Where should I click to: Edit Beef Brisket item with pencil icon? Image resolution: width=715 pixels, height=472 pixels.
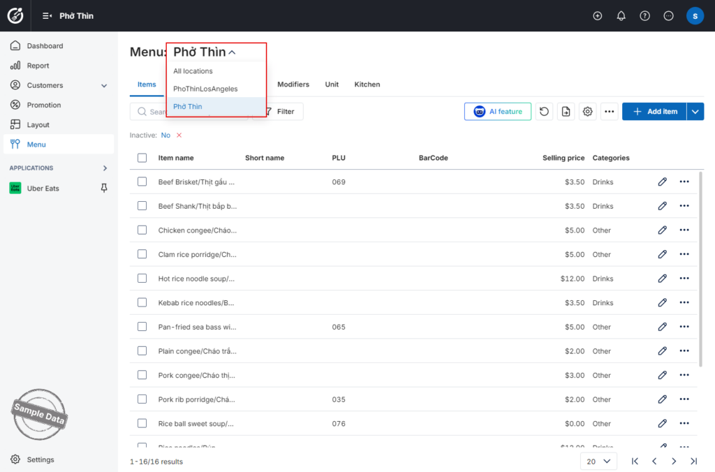click(x=663, y=182)
